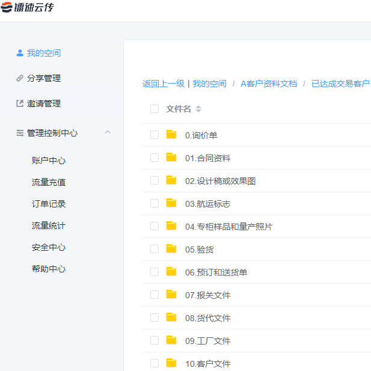Navigate to A客户资料文档 breadcrumb
This screenshot has width=371, height=371.
(269, 84)
